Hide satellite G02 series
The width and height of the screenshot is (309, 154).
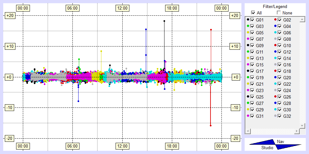(x=280, y=20)
